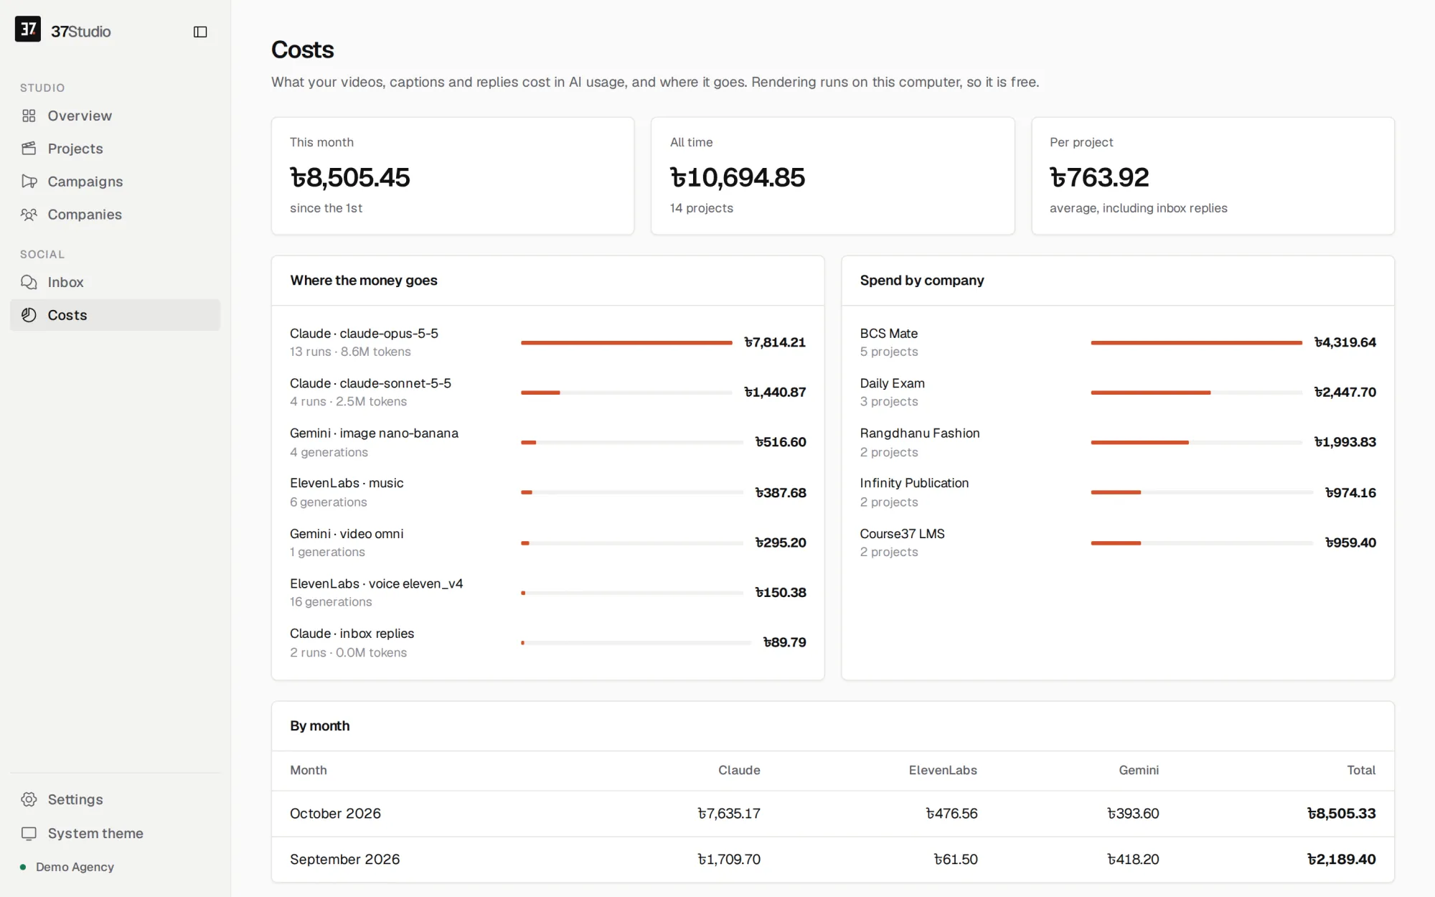Click the ৳4,319.64 company total
Screen dimensions: 1435x897
click(1345, 342)
